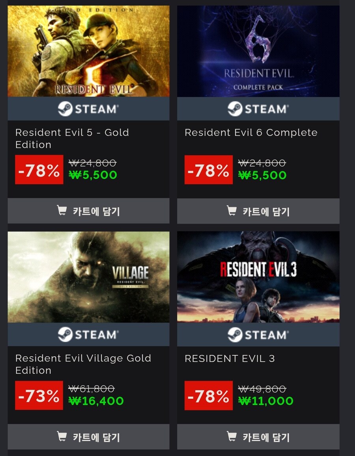
Task: Select the Resident Evil 5 - Gold Edition title
Action: point(72,139)
